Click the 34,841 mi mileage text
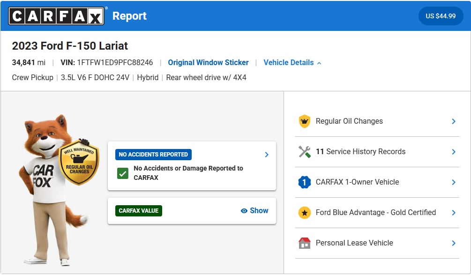The height and width of the screenshot is (275, 471). click(x=29, y=62)
